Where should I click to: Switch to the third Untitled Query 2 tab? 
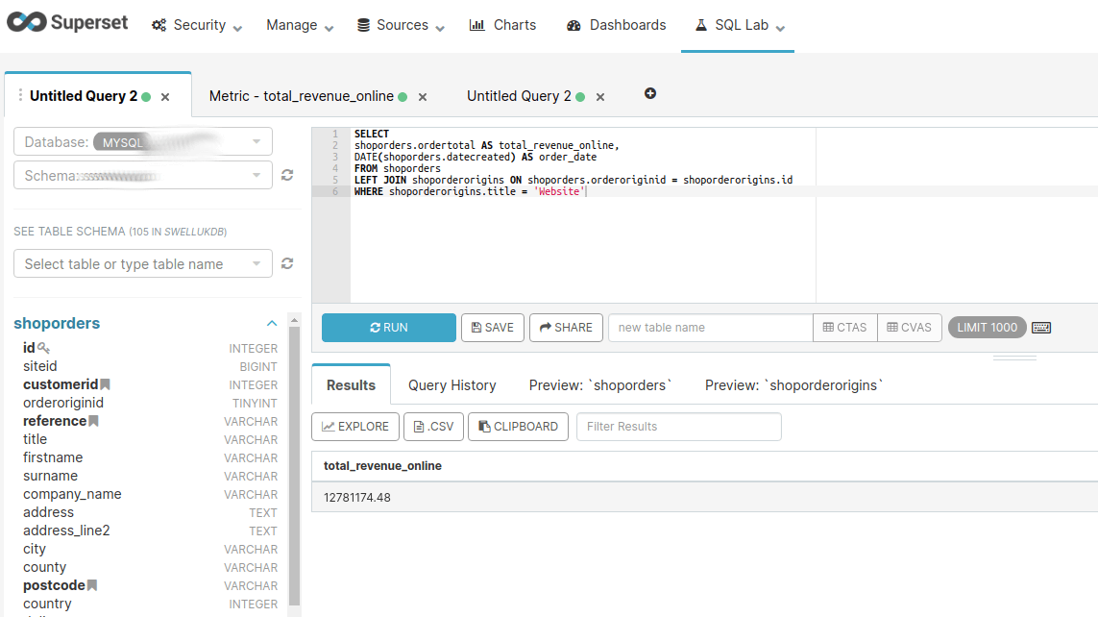click(x=519, y=96)
